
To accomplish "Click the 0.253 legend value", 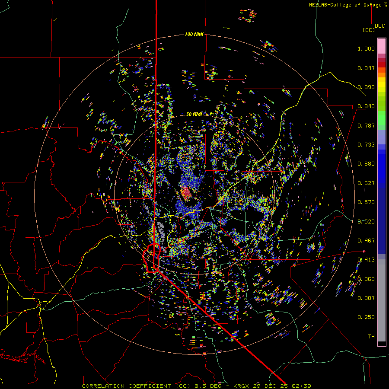I will [366, 317].
